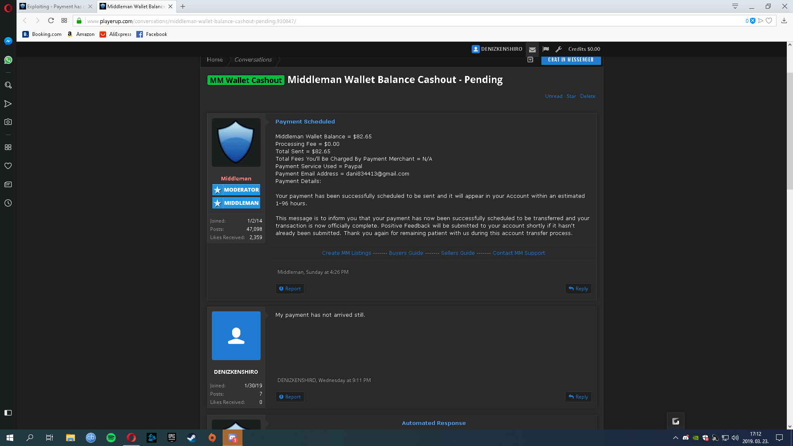Image resolution: width=793 pixels, height=446 pixels.
Task: Open the Snapshot camera tool
Action: coord(8,122)
